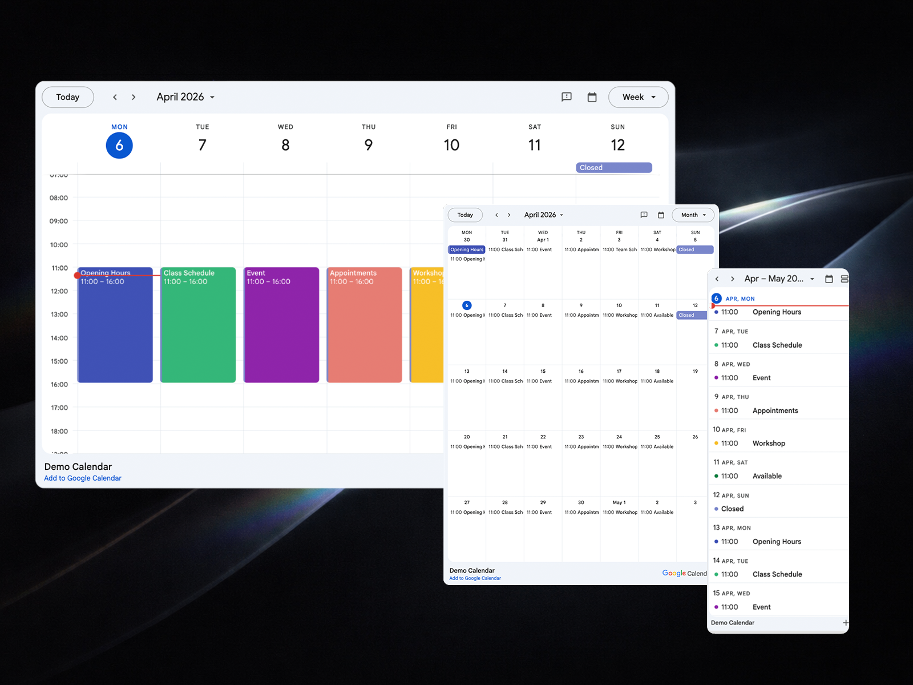Click previous arrow in the agenda widget
Screen dimensions: 913x685
[717, 279]
